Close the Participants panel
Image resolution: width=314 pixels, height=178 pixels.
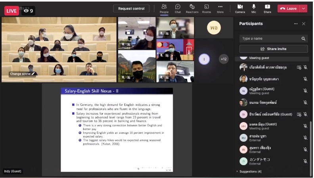pos(304,24)
